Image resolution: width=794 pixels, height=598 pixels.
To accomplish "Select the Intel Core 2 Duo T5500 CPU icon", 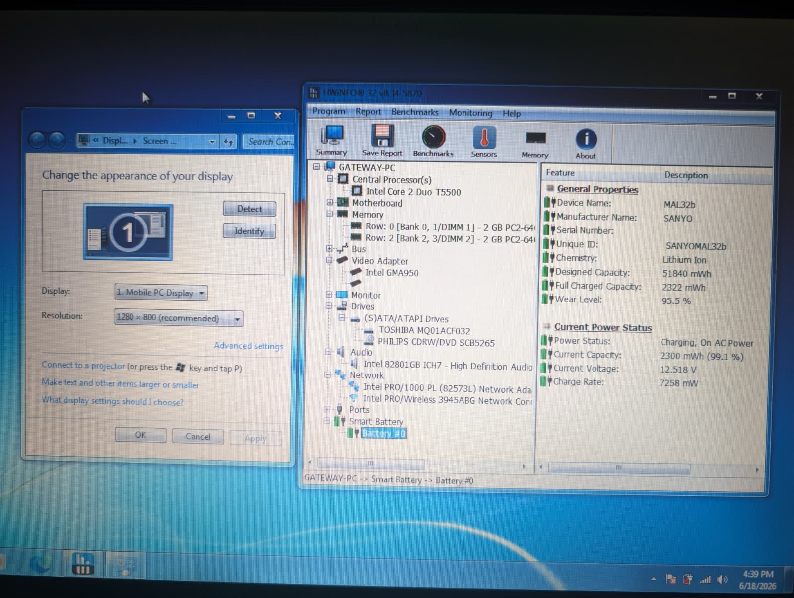I will click(x=357, y=191).
